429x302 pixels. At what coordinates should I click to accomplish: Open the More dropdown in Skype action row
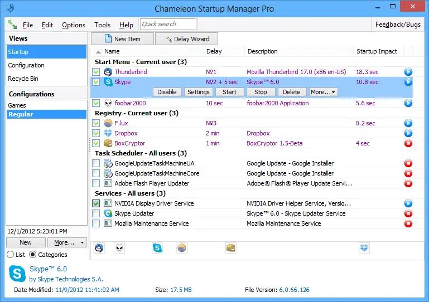pos(323,92)
